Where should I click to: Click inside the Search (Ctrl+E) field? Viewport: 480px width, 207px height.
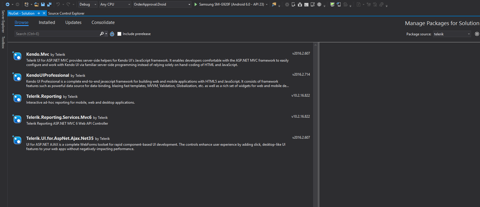tap(57, 34)
